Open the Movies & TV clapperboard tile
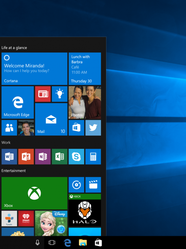Image resolution: width=186 pixels, height=249 pixels. pos(93,185)
